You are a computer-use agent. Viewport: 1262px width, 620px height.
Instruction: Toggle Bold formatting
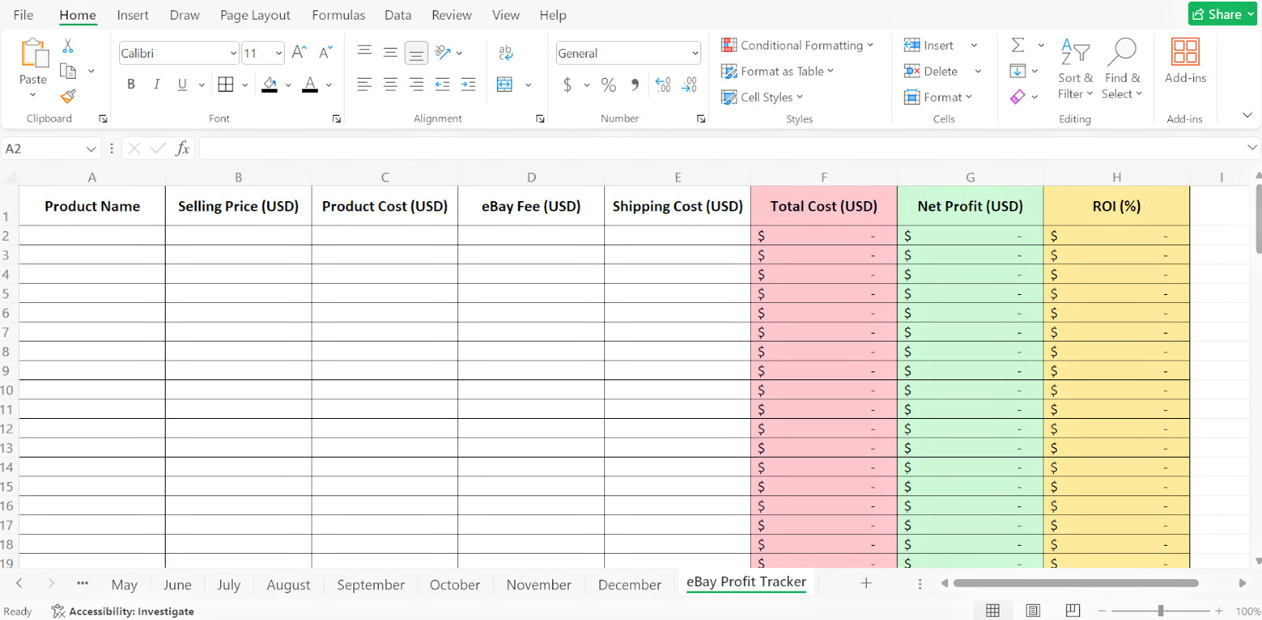131,84
